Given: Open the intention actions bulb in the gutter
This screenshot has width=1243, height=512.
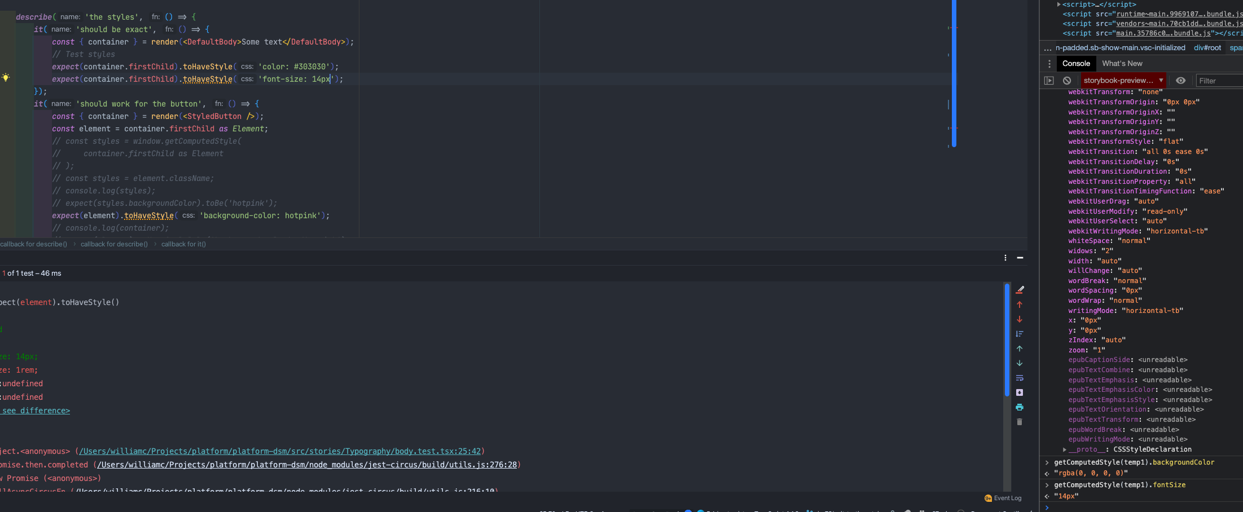Looking at the screenshot, I should click(6, 78).
